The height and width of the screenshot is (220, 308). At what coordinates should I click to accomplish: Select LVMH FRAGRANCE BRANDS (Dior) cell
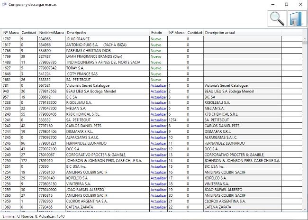coord(107,56)
